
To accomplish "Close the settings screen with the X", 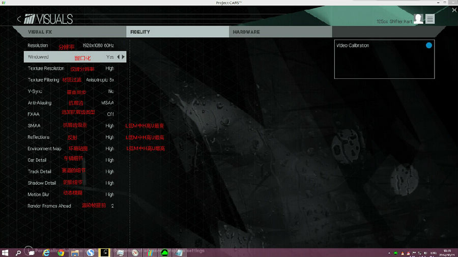I will click(454, 10).
